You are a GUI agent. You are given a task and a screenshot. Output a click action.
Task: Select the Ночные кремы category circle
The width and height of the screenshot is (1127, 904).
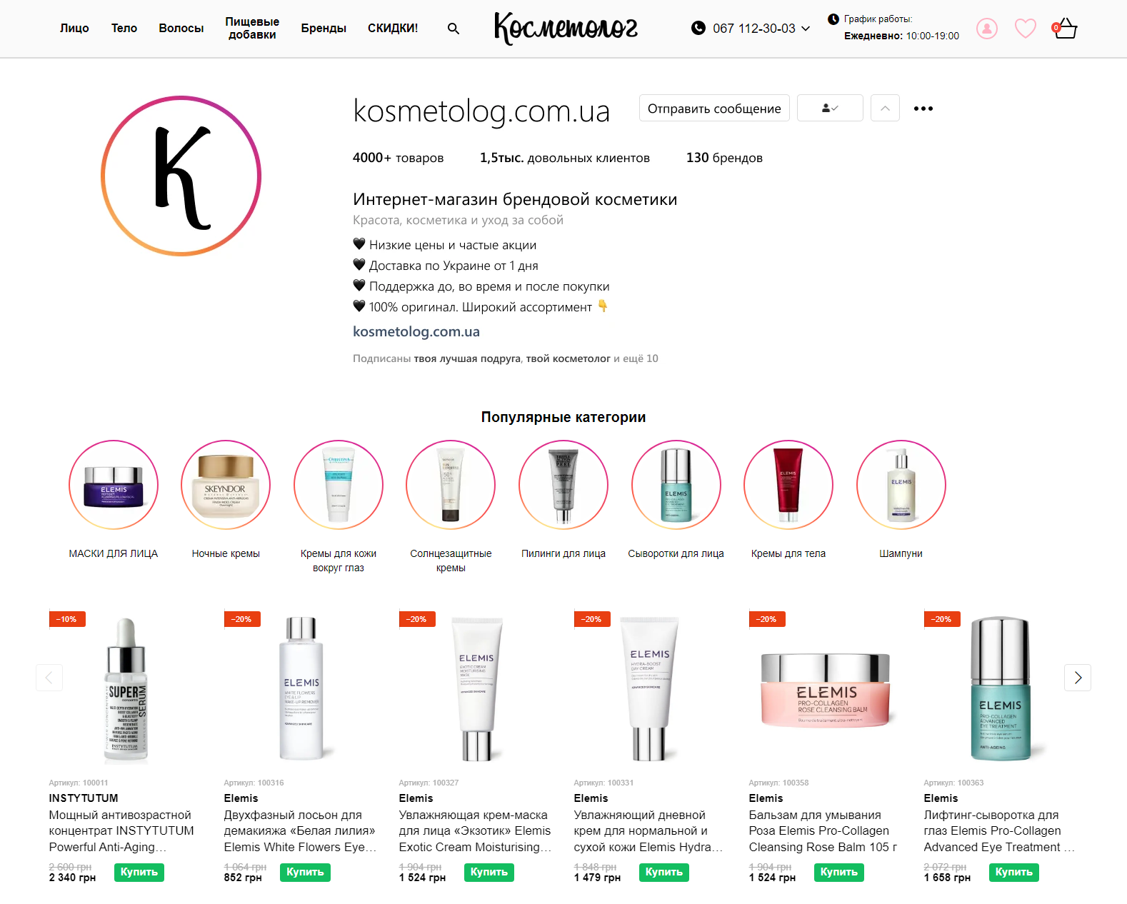coord(226,485)
